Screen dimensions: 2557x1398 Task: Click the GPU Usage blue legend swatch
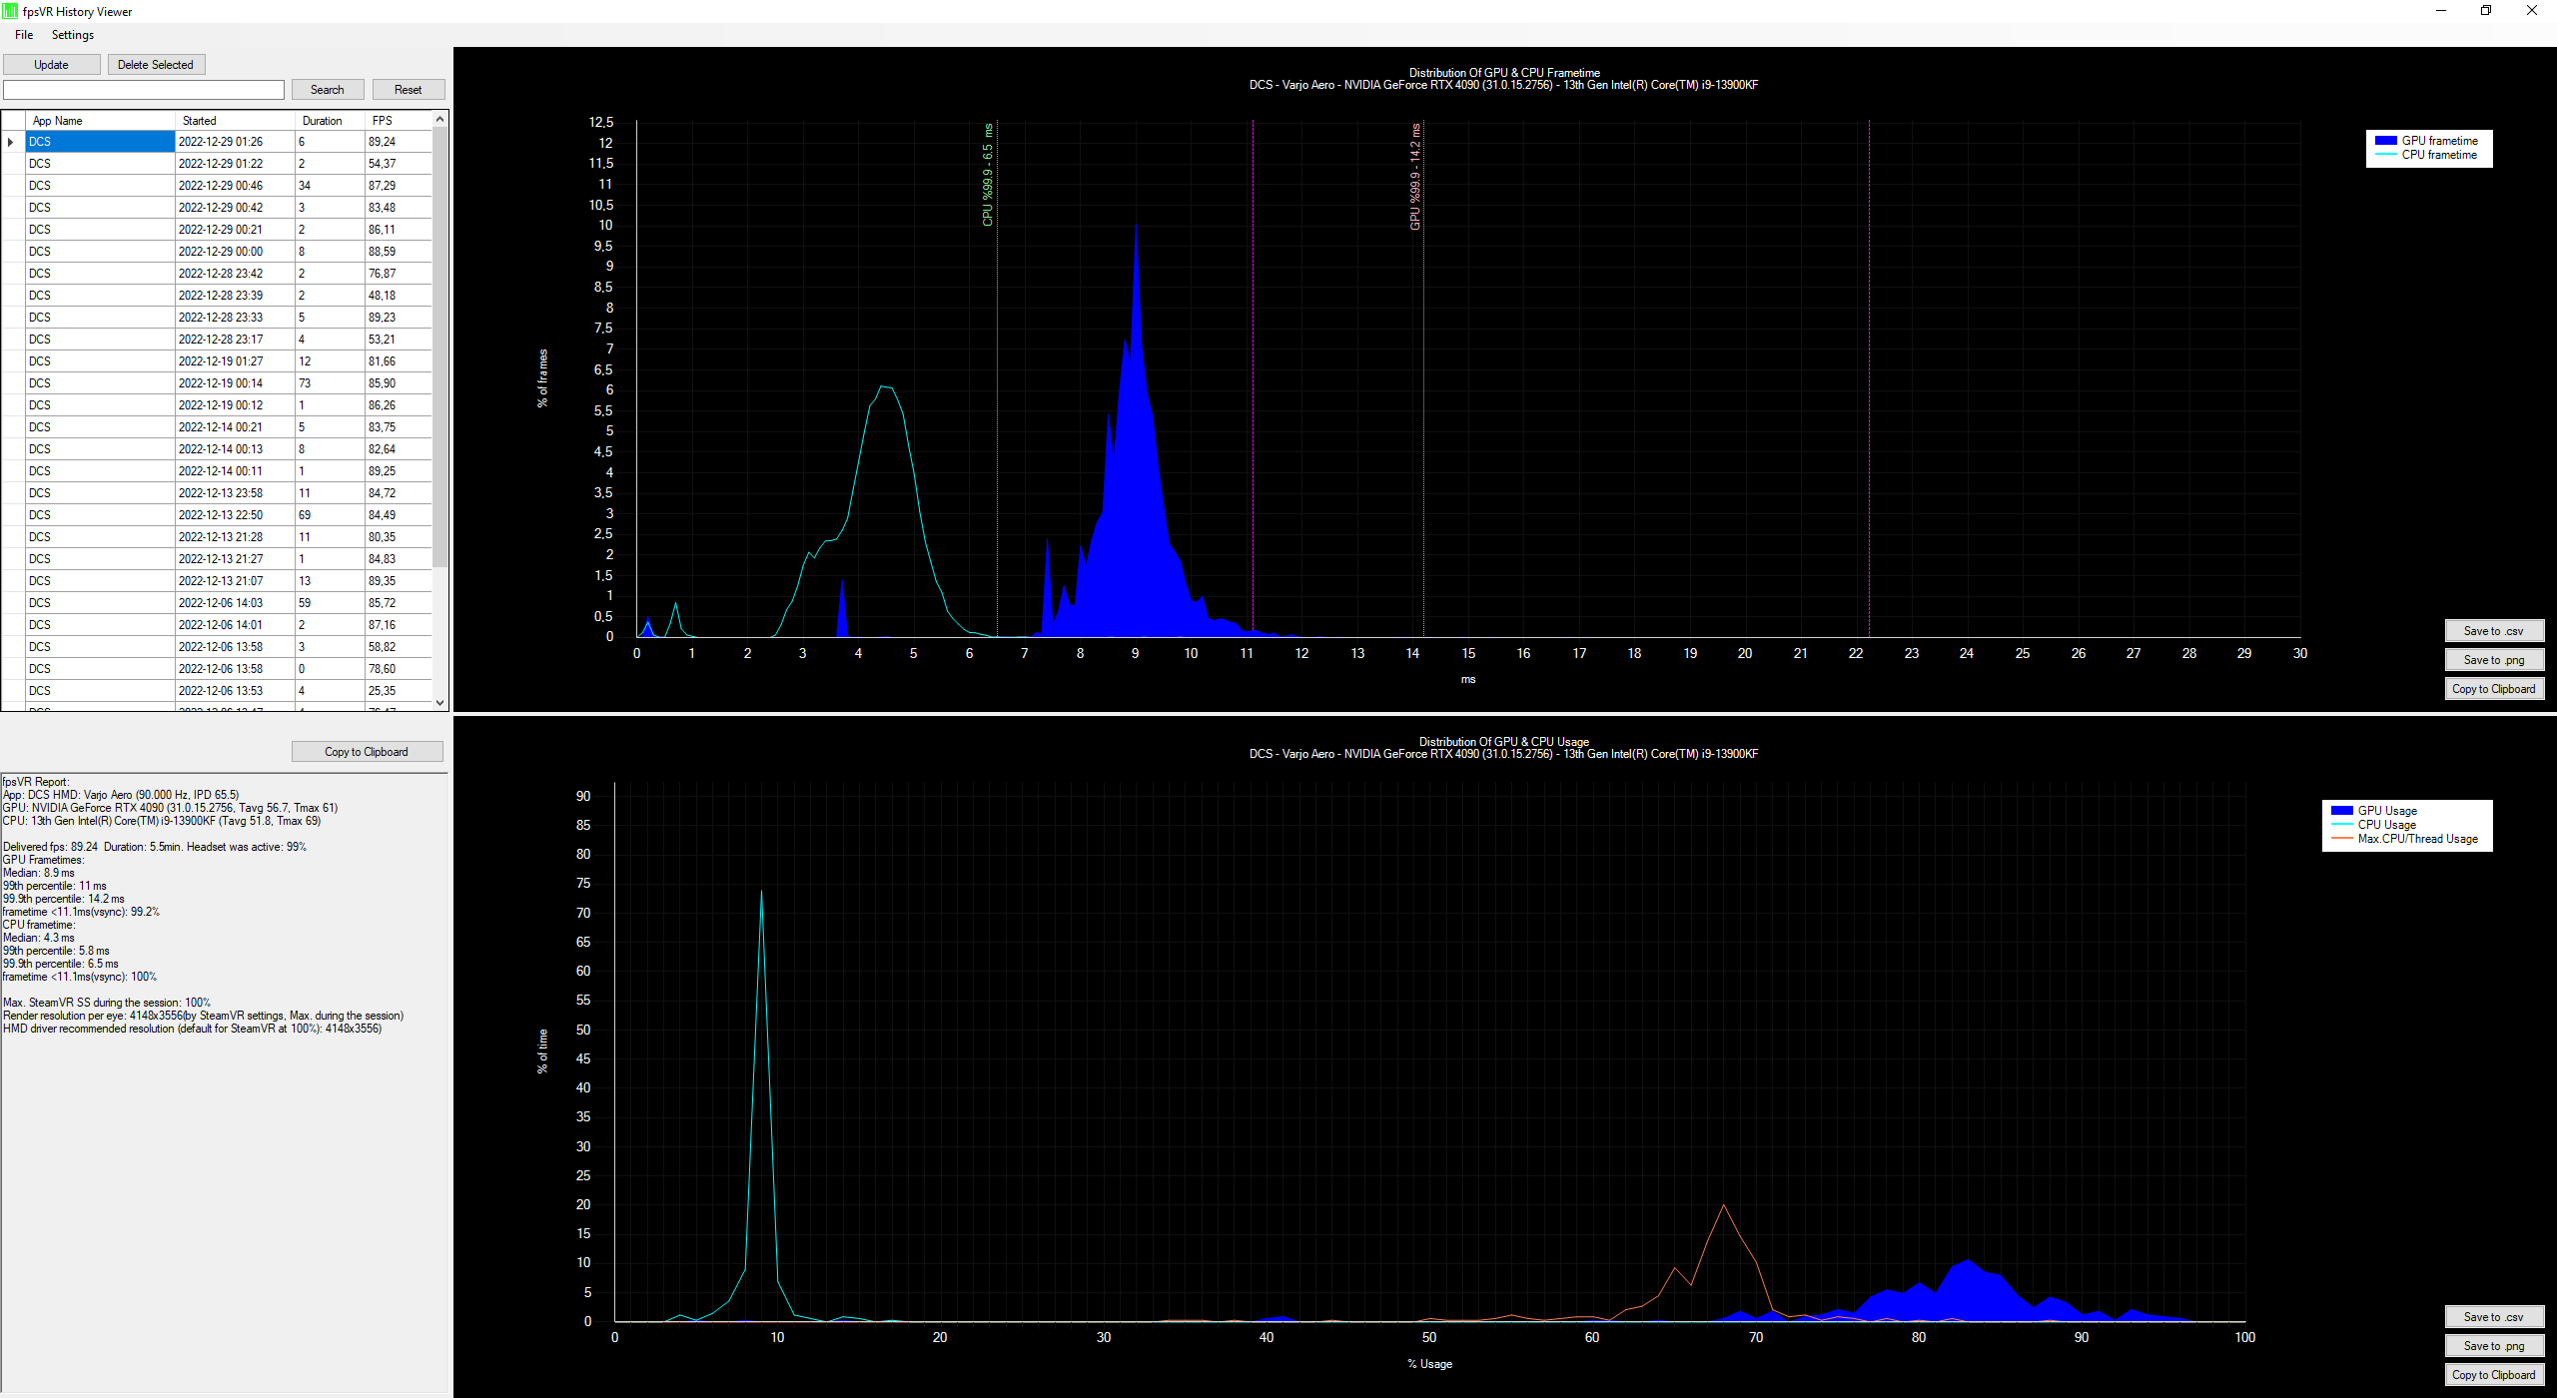[x=2342, y=811]
